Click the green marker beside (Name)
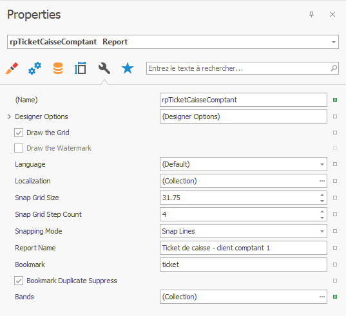 (335, 100)
